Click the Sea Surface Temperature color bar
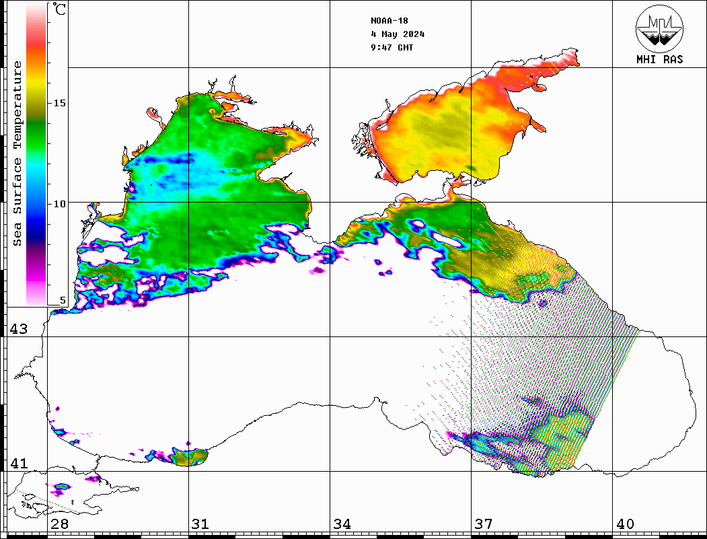707x539 pixels. click(36, 155)
